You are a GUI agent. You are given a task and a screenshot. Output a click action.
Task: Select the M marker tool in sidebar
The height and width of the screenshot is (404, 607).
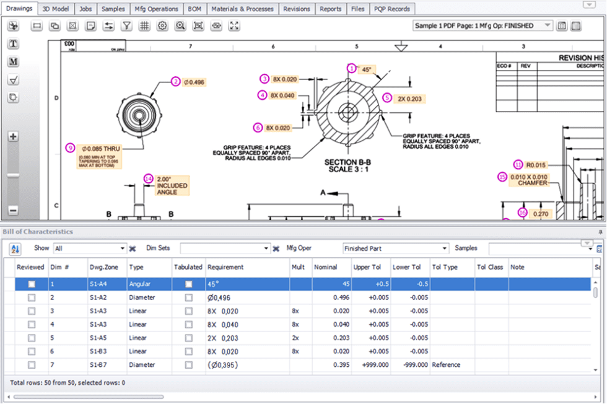point(13,61)
